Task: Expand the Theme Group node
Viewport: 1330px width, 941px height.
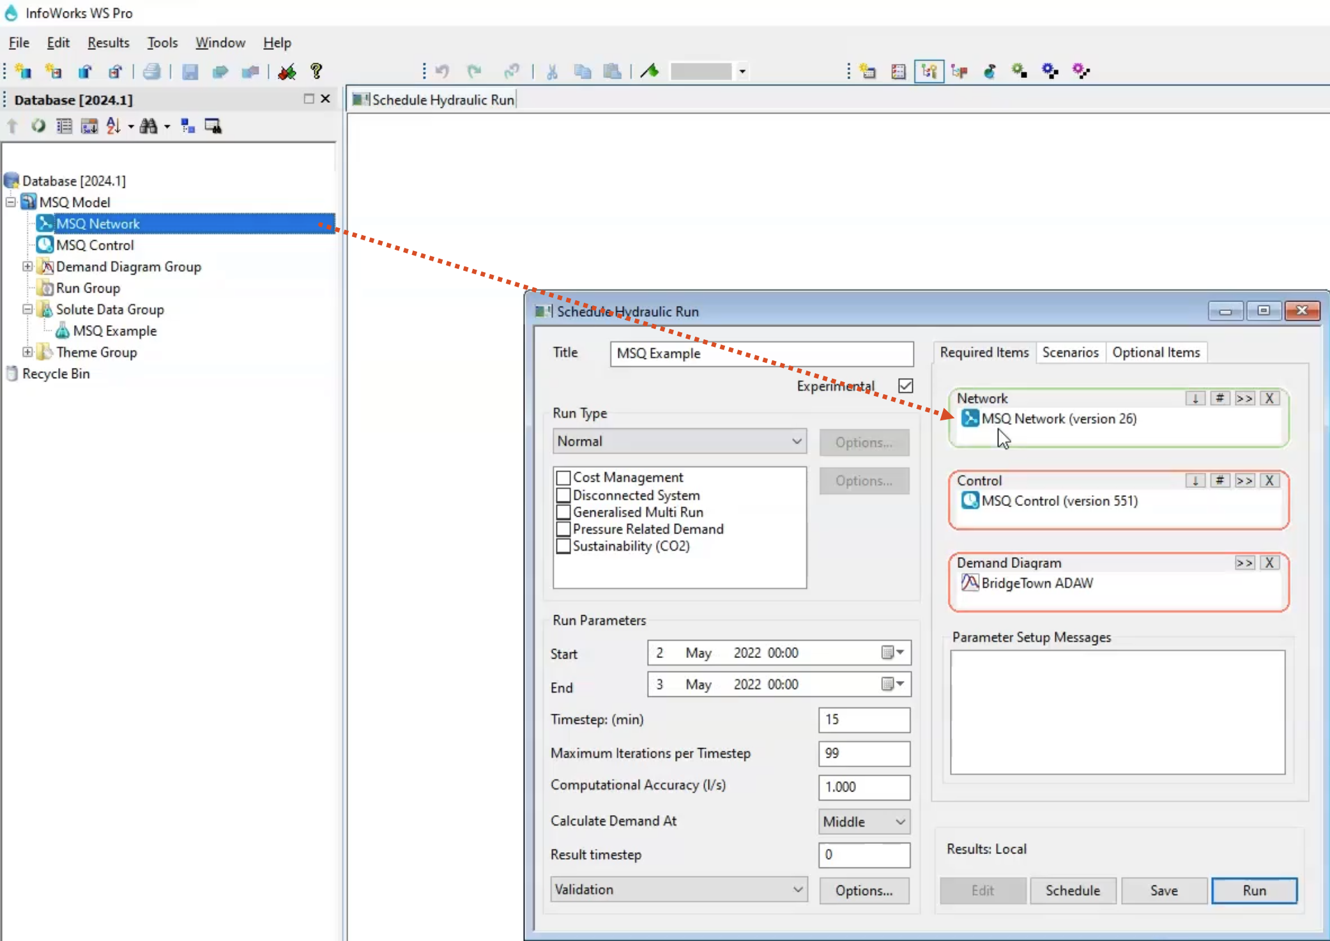Action: tap(27, 351)
